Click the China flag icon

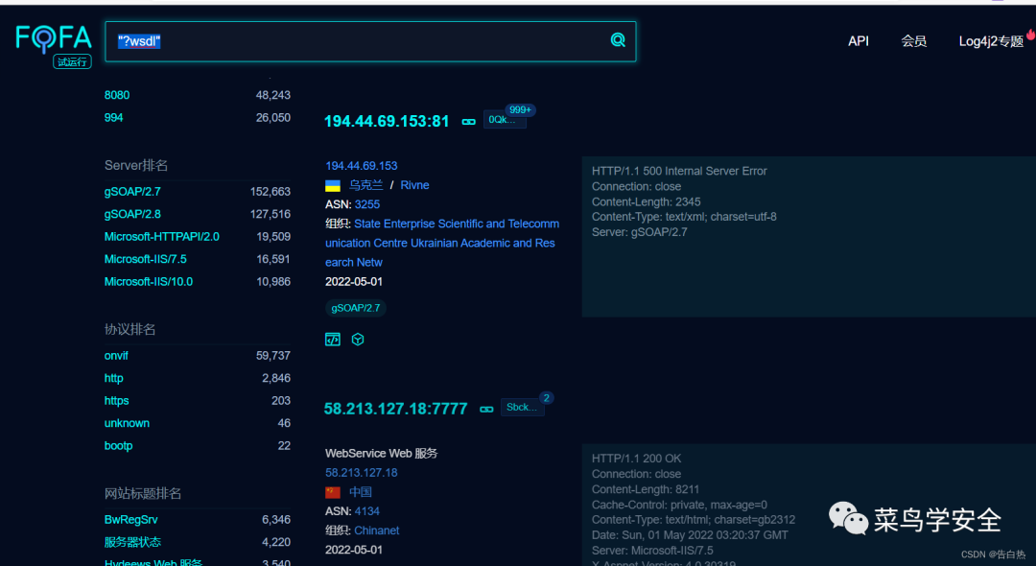tap(333, 492)
